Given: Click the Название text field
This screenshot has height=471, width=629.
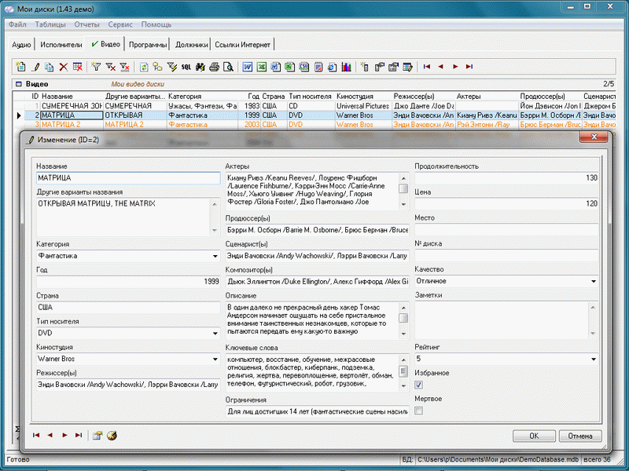Looking at the screenshot, I should pos(127,178).
